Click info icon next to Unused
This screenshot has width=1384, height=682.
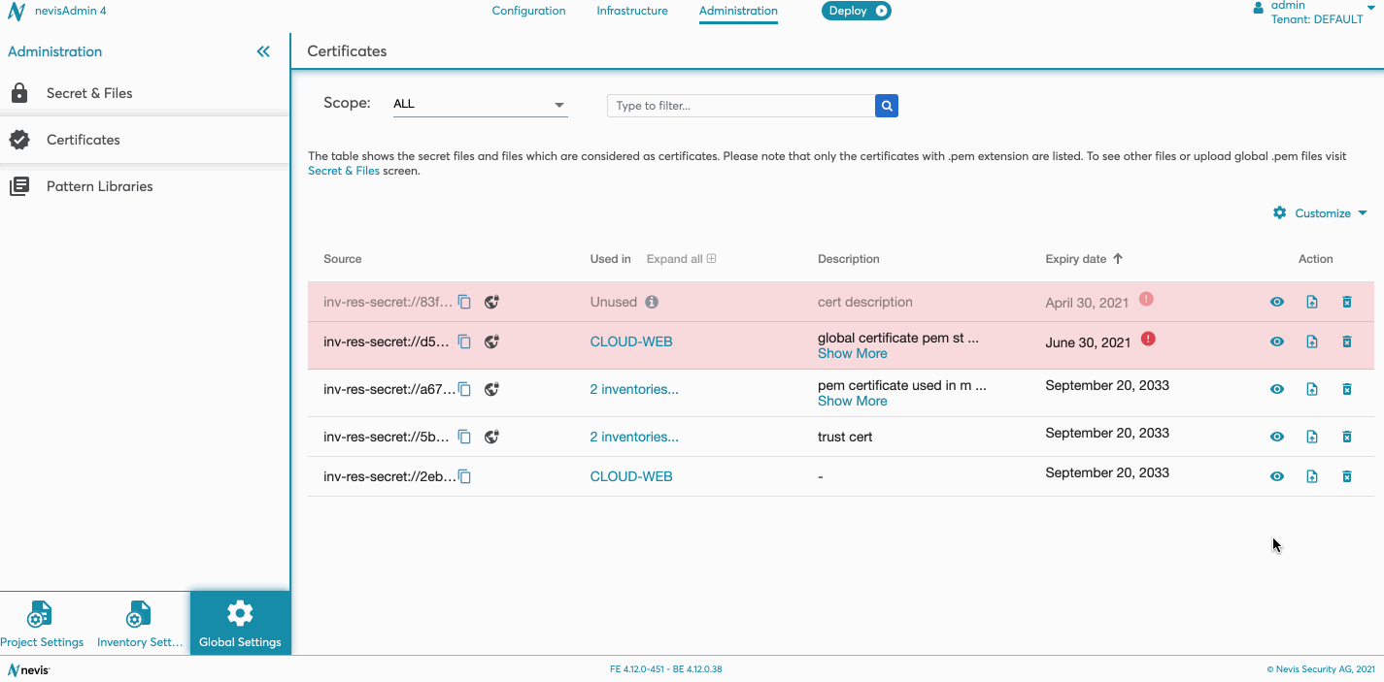pyautogui.click(x=652, y=302)
